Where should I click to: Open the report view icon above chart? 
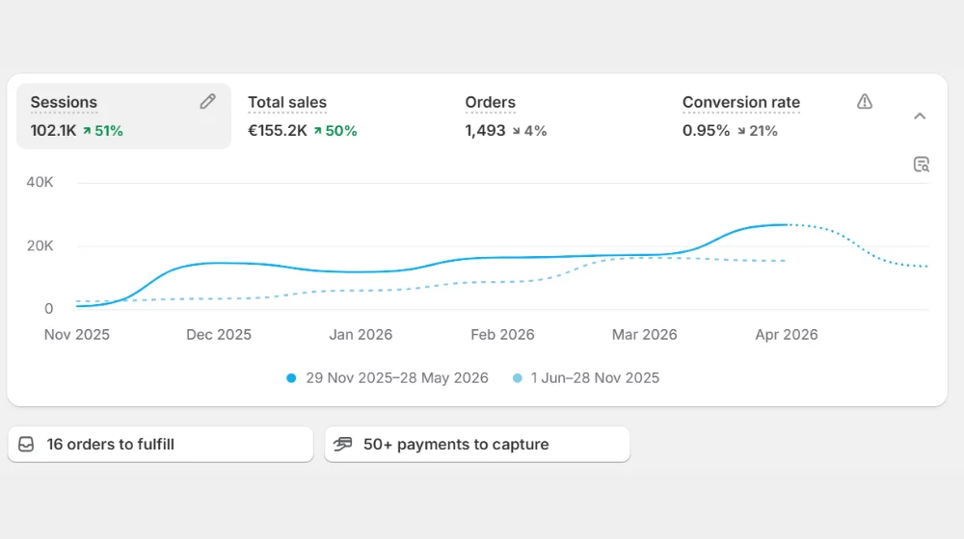[x=921, y=165]
